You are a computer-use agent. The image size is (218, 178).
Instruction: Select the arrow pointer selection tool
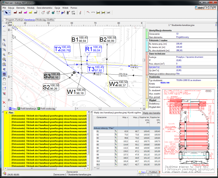click(x=6, y=13)
